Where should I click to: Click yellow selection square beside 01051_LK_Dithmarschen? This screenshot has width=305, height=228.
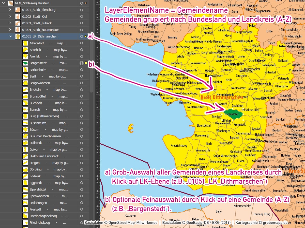click(85, 36)
